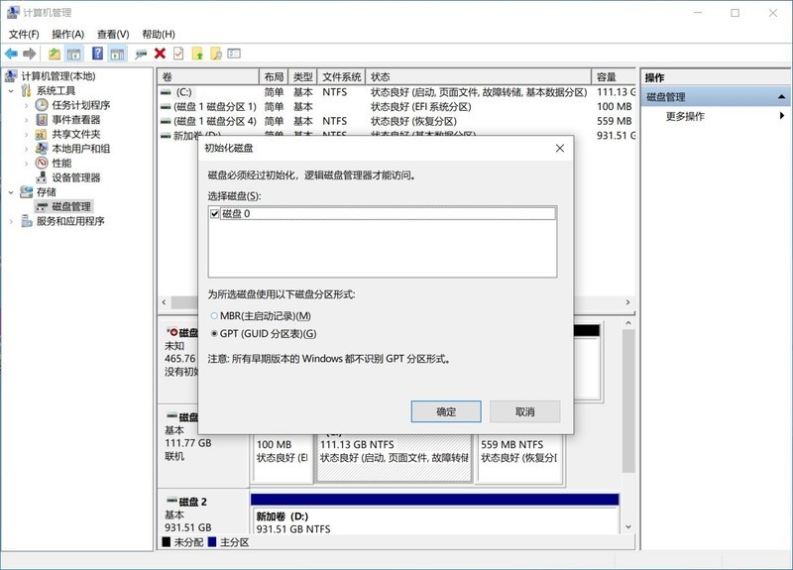Select (磁盘 1 磁盘分区 4) volume row
The height and width of the screenshot is (570, 793).
pos(396,121)
